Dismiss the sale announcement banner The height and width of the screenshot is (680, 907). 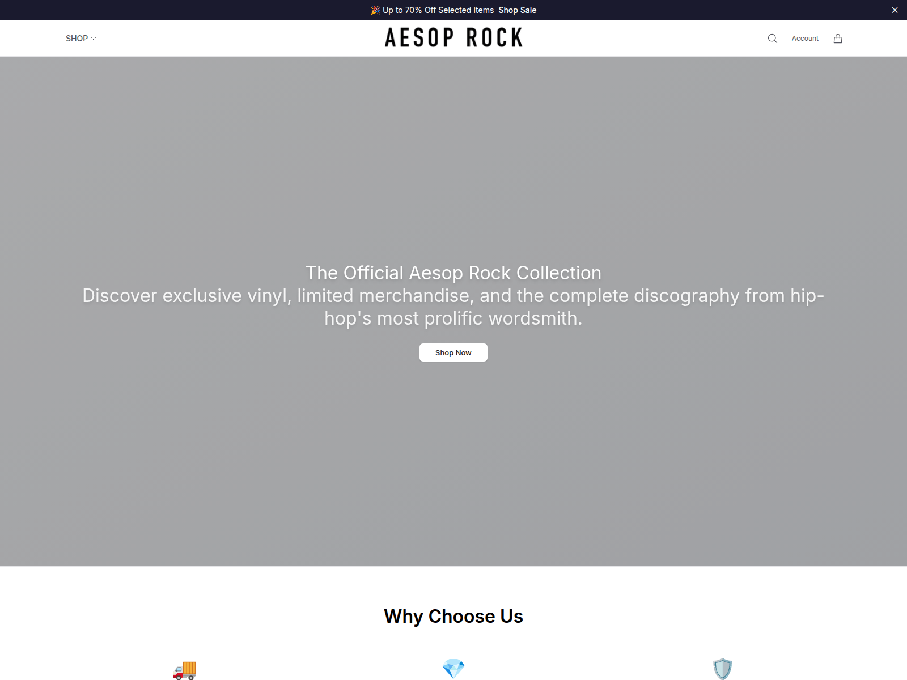[895, 10]
